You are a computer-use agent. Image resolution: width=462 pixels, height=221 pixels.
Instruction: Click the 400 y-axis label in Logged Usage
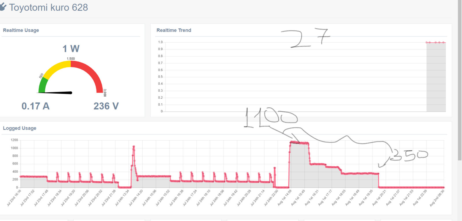pyautogui.click(x=15, y=171)
